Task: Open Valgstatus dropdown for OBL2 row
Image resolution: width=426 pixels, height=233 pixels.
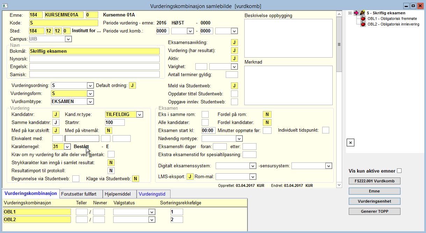Action: tap(152, 219)
